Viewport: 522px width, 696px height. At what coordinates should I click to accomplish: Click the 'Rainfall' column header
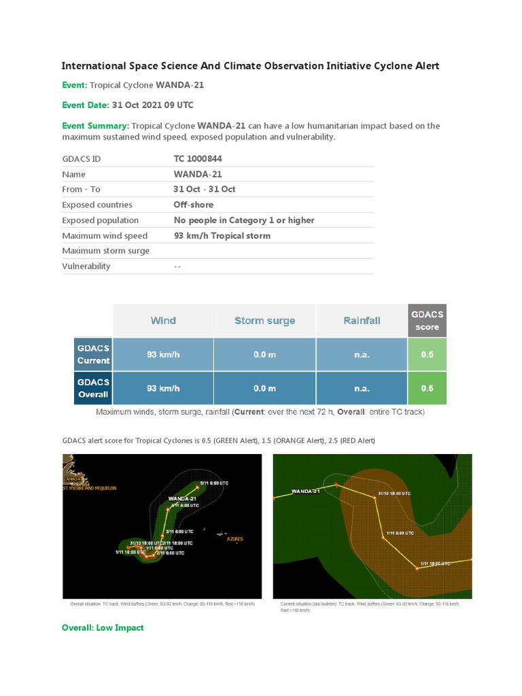coord(362,321)
